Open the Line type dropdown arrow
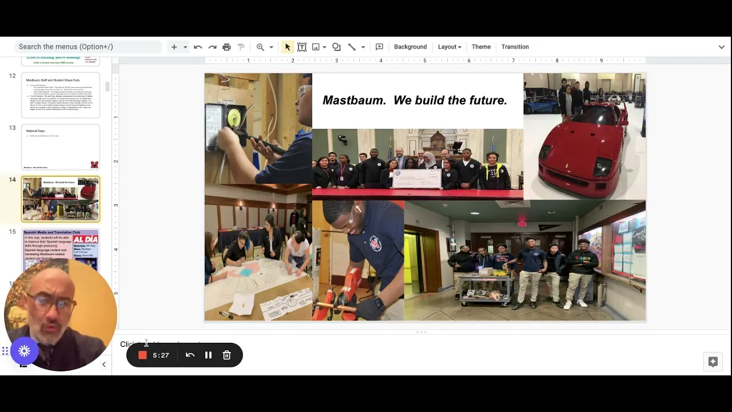This screenshot has width=732, height=412. coord(363,47)
